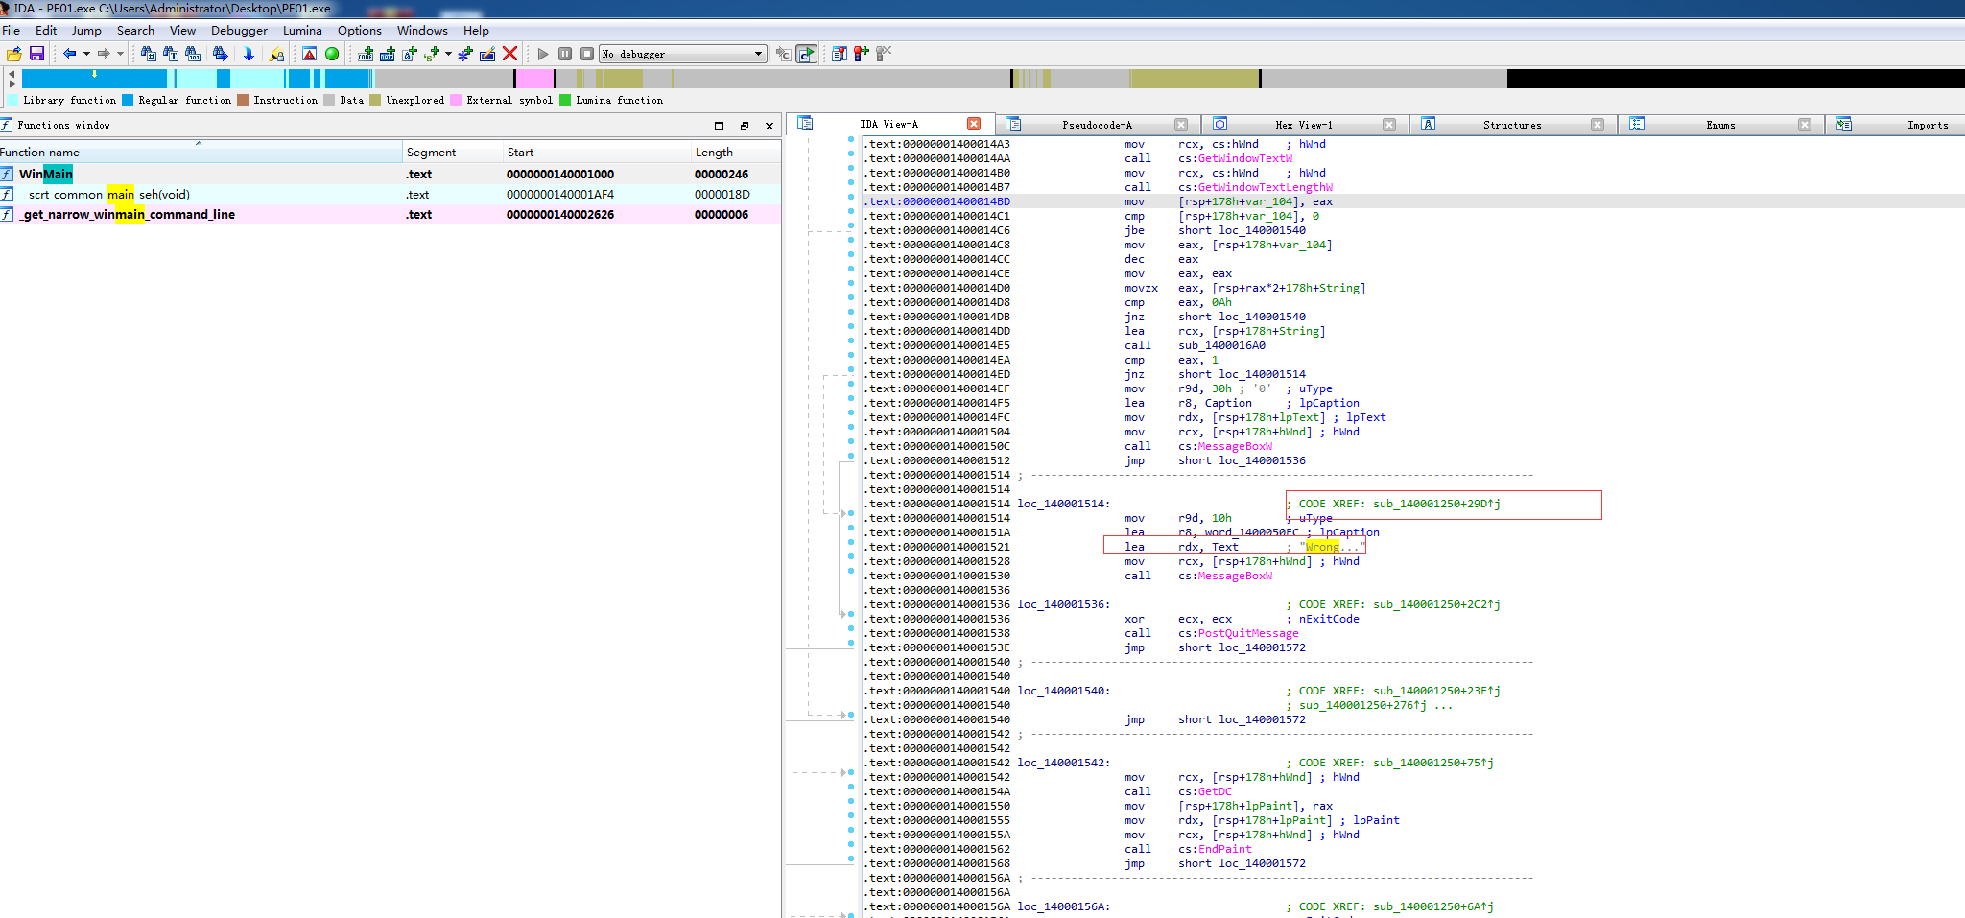The height and width of the screenshot is (918, 1965).
Task: Sort by the Segment column header
Action: pyautogui.click(x=431, y=152)
